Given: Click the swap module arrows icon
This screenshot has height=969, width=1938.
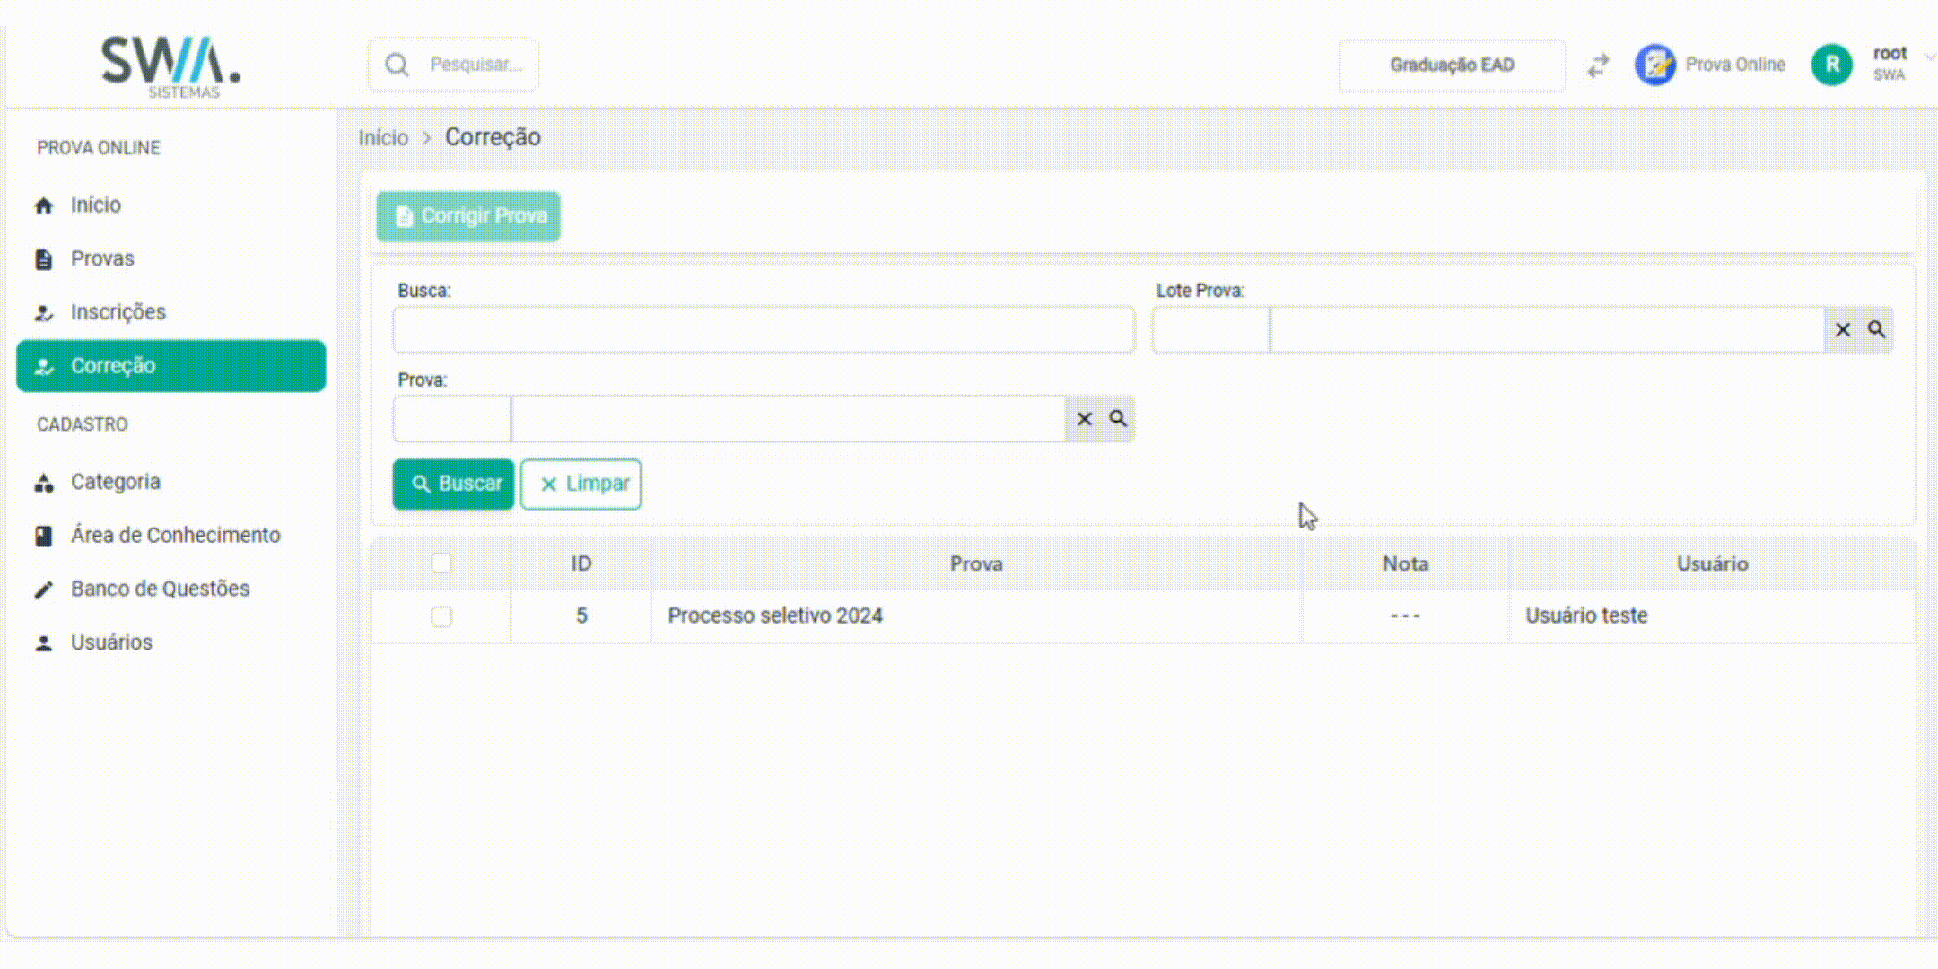Looking at the screenshot, I should pyautogui.click(x=1598, y=65).
